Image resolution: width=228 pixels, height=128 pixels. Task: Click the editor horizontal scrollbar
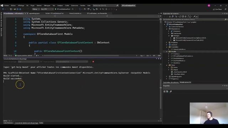82,55
